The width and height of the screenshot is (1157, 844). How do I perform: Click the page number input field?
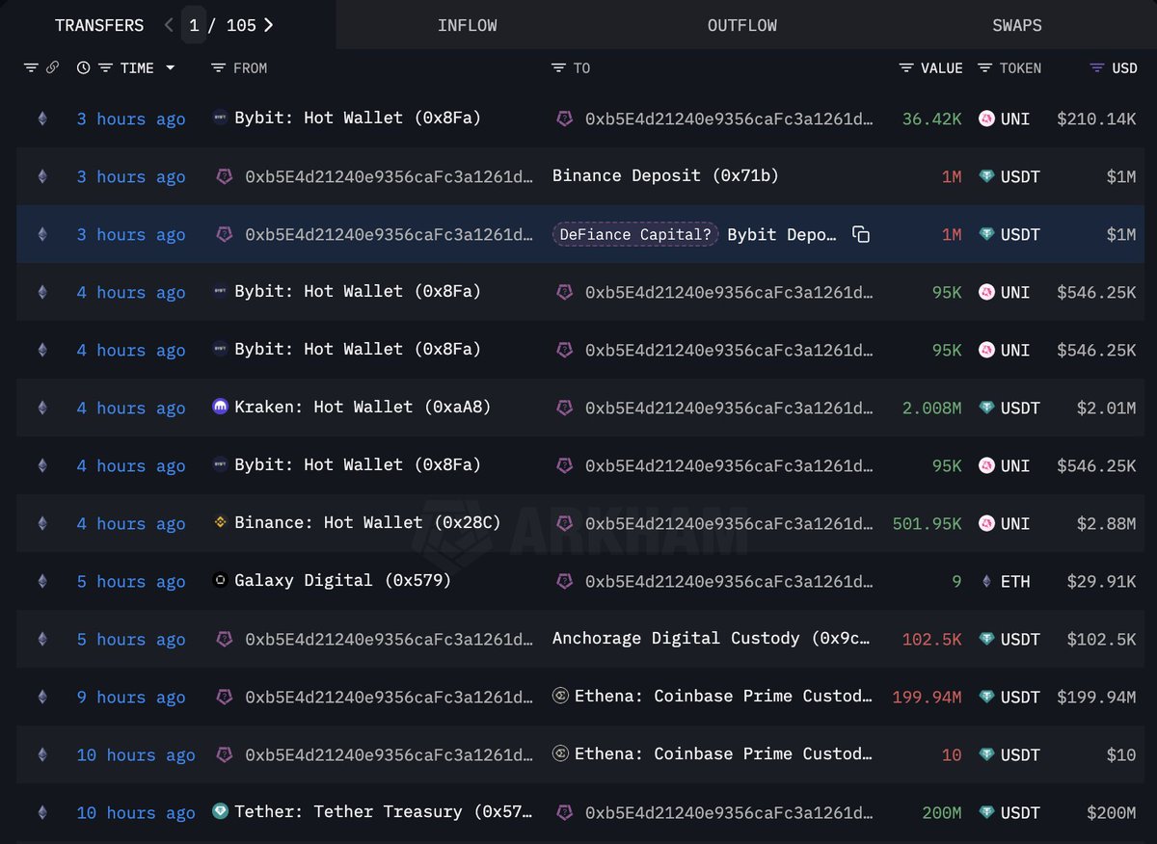pyautogui.click(x=194, y=25)
